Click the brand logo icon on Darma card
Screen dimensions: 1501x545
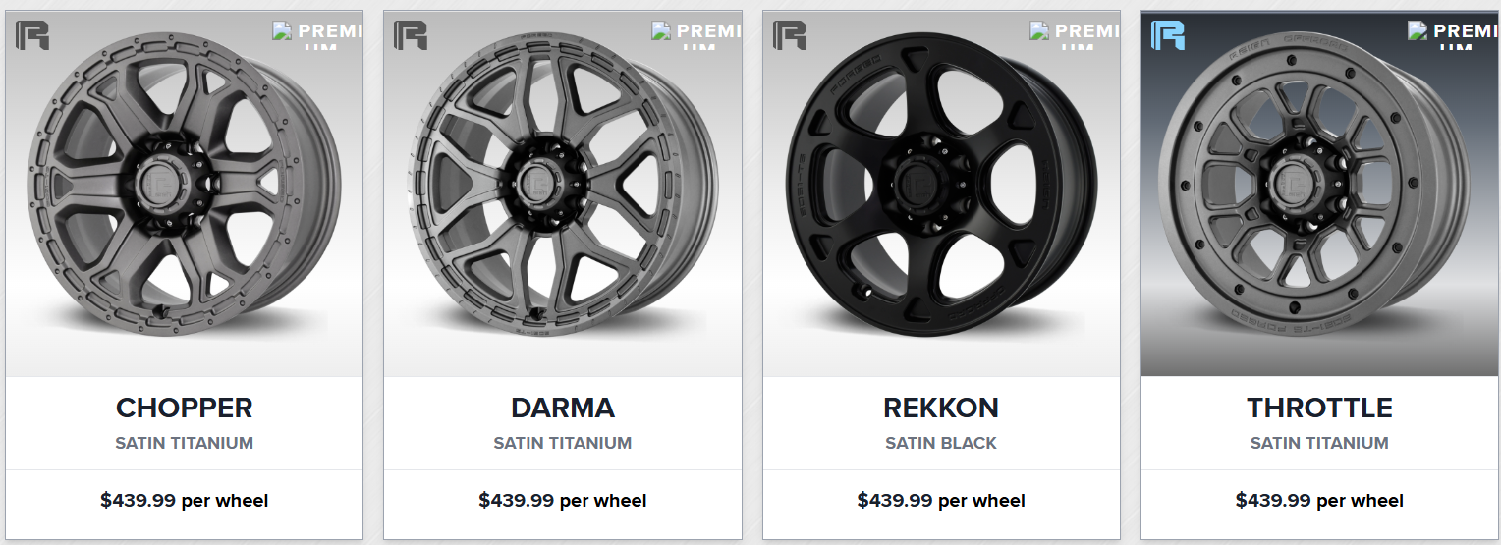[x=411, y=35]
